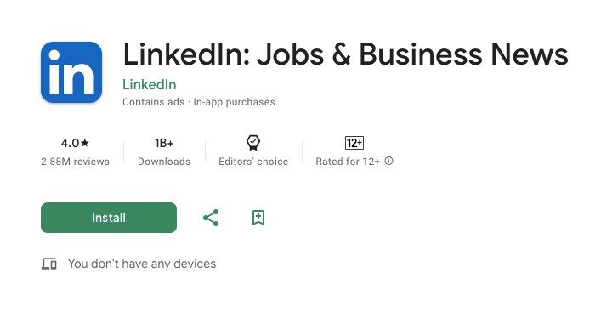601x324 pixels.
Task: Click the LinkedIn: Jobs & Business News title
Action: click(x=345, y=54)
